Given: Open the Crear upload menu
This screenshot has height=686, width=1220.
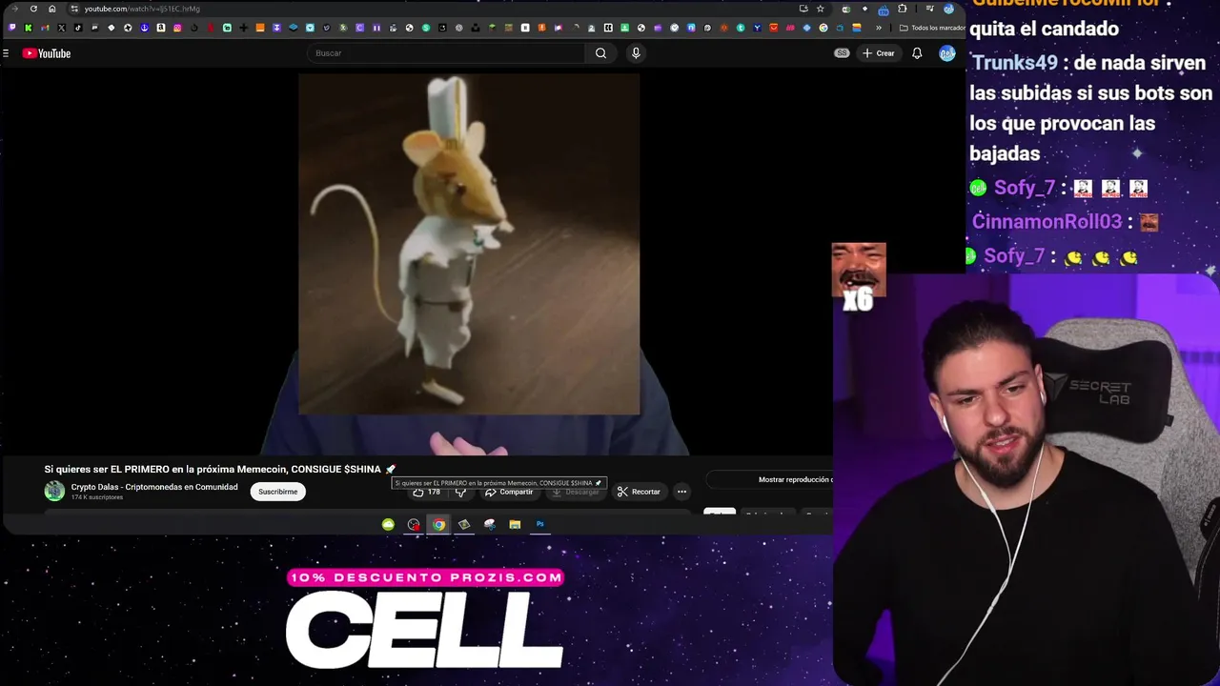Looking at the screenshot, I should click(879, 53).
